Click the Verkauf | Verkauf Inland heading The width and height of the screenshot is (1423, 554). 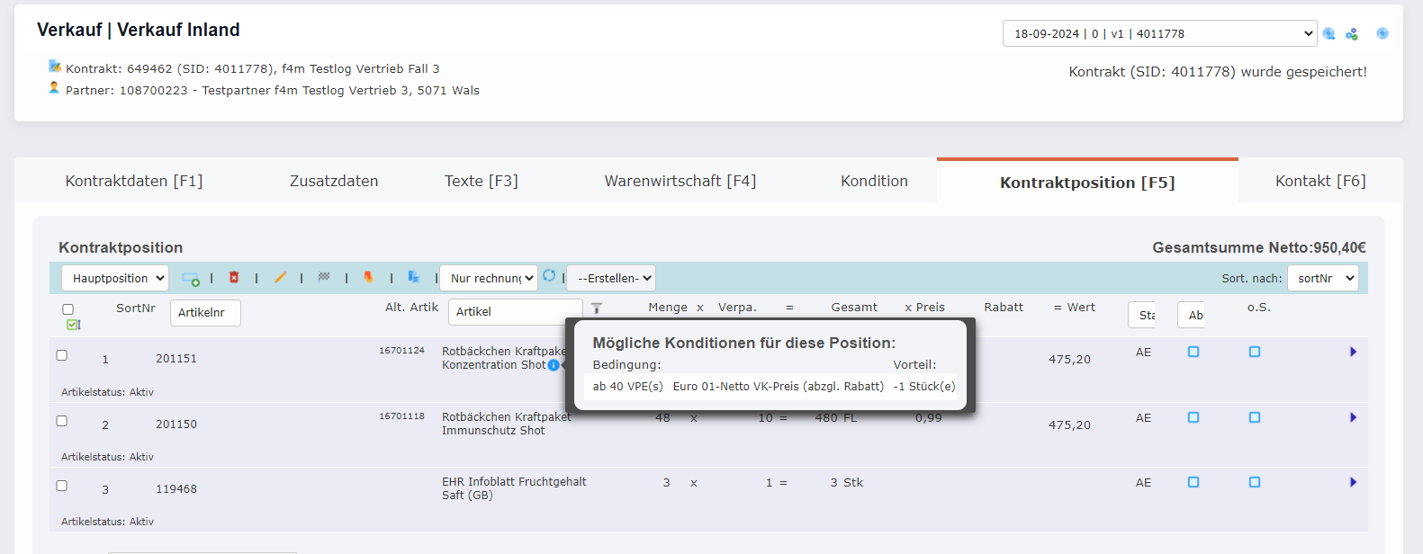[x=139, y=30]
